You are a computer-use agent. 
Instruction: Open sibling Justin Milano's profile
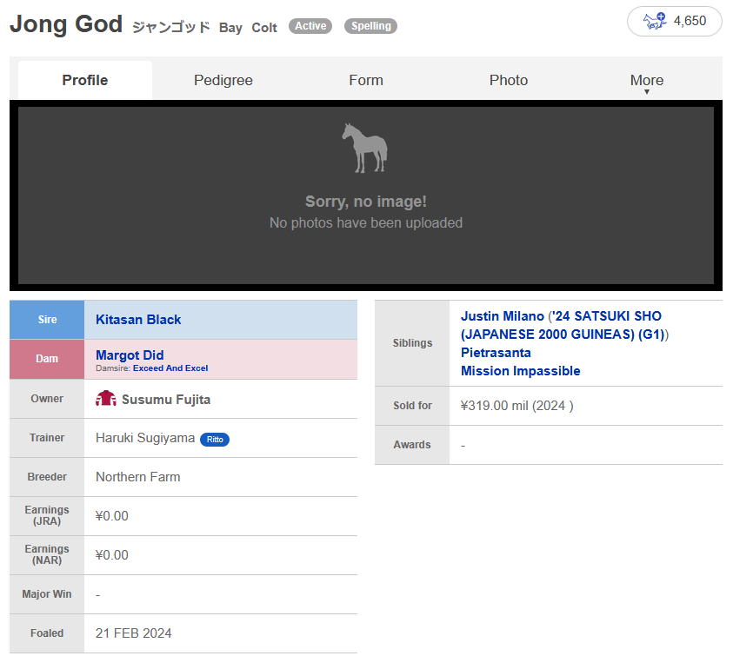(x=503, y=316)
